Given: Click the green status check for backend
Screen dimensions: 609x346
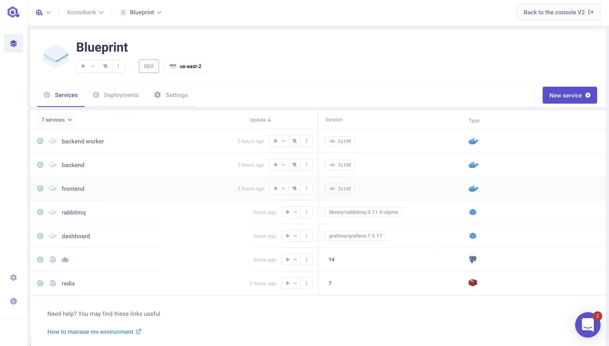Looking at the screenshot, I should click(40, 165).
